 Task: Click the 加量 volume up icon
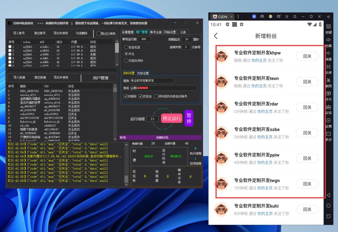pyautogui.click(x=328, y=40)
